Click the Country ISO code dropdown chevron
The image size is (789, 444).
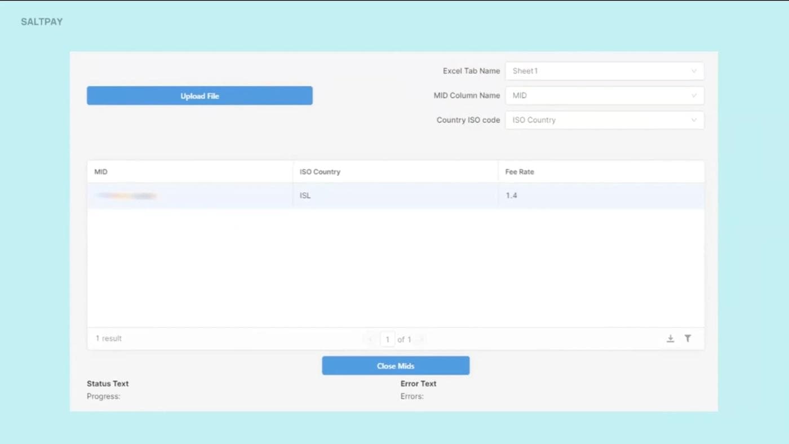(694, 120)
